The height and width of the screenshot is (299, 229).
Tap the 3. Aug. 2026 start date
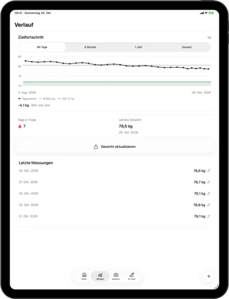pos(27,92)
